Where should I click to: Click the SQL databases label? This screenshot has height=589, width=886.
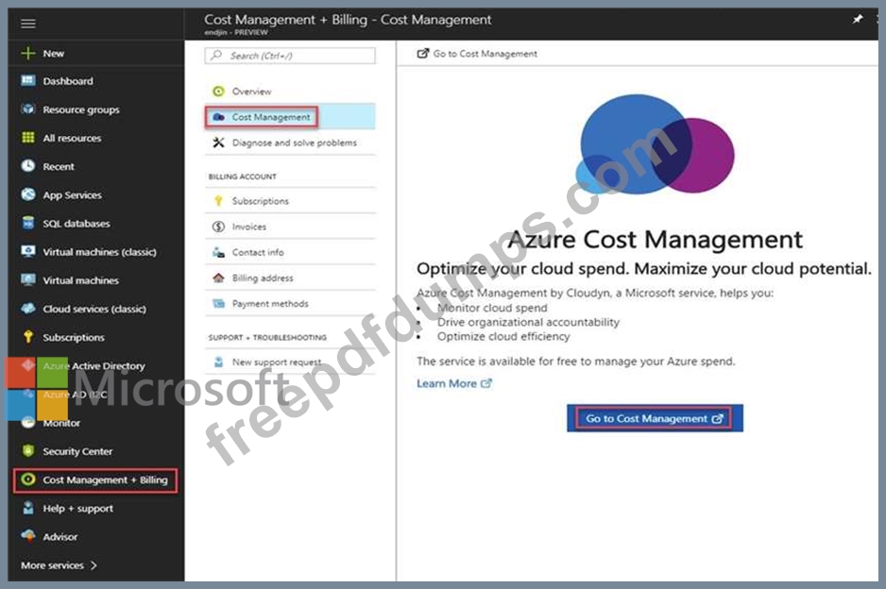tap(77, 224)
